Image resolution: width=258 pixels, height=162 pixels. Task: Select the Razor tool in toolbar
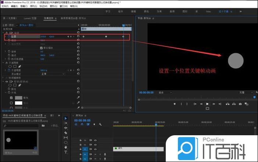click(66, 133)
